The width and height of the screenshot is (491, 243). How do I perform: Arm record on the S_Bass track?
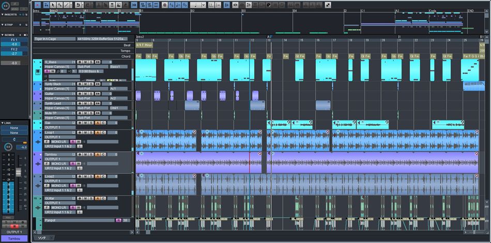click(80, 62)
